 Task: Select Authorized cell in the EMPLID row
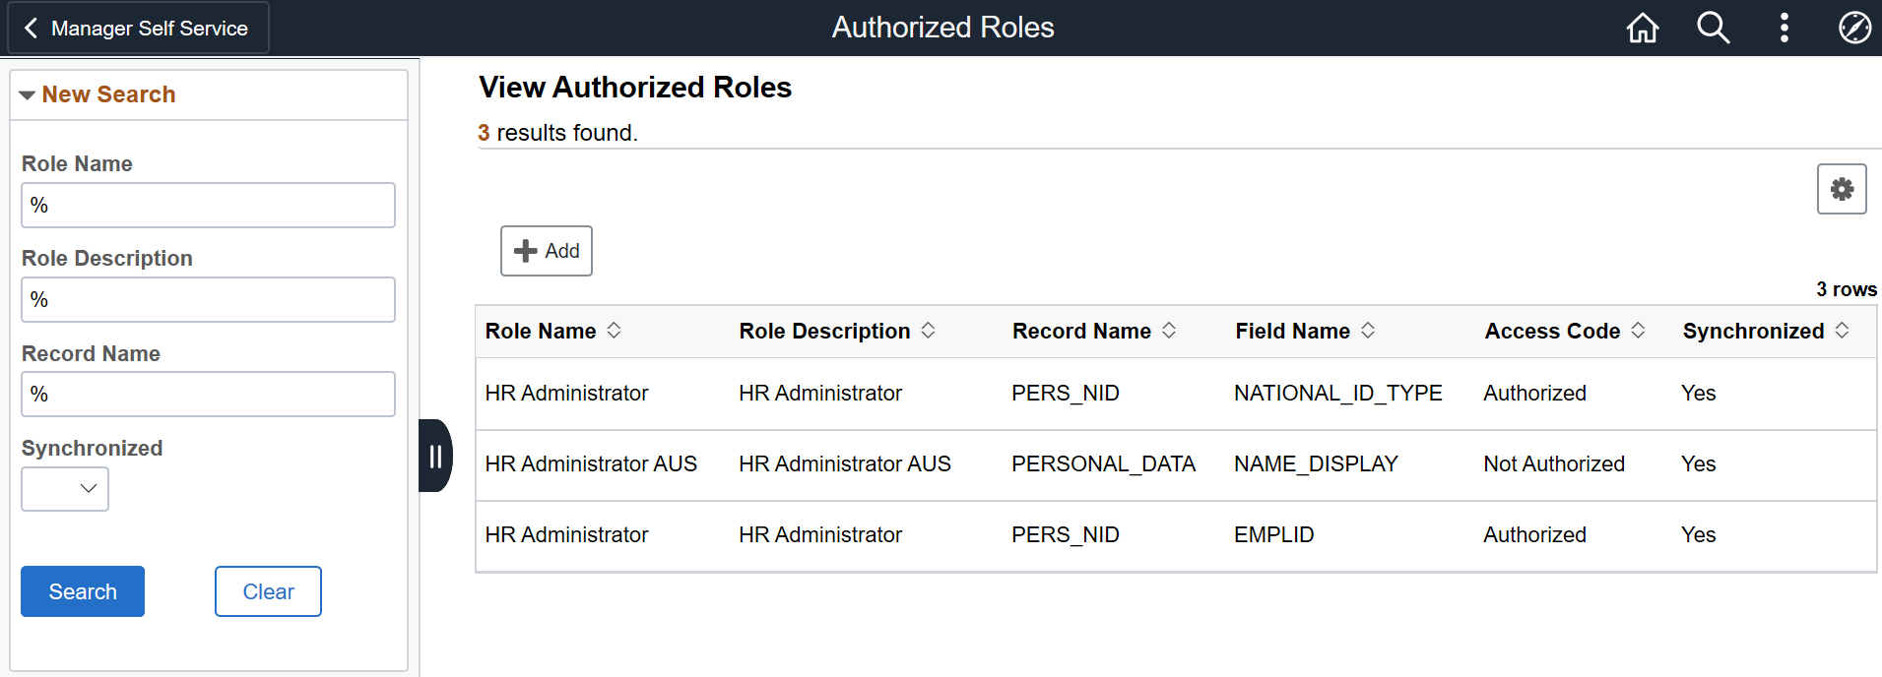click(x=1534, y=535)
